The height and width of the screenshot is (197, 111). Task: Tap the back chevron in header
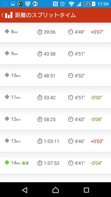2,15
